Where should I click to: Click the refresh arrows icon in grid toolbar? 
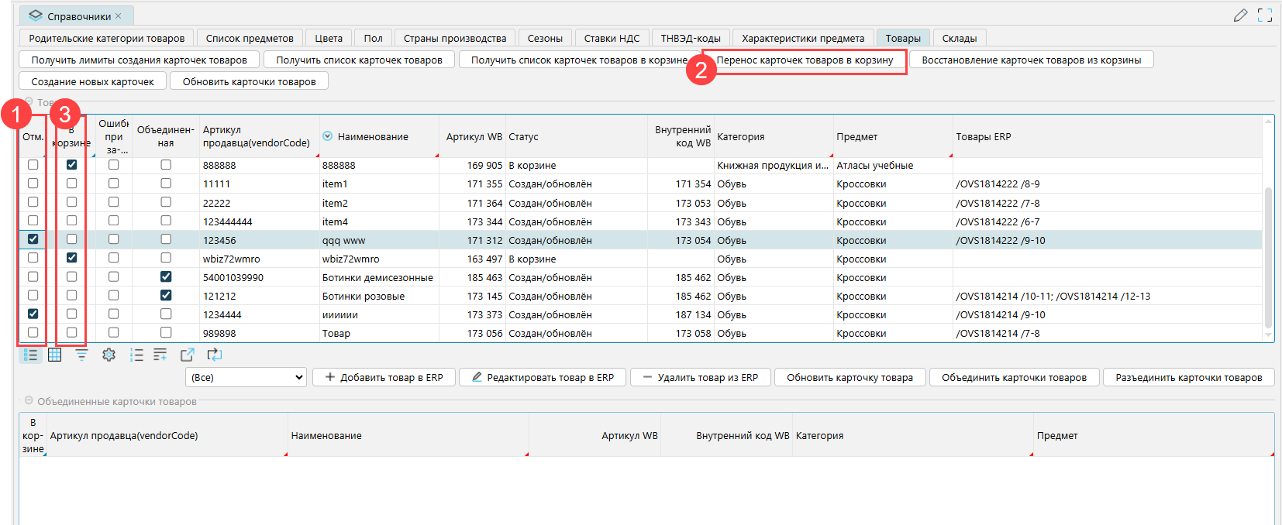point(215,355)
